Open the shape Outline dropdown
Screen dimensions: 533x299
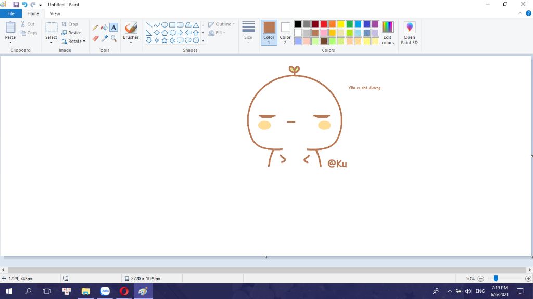pos(221,24)
